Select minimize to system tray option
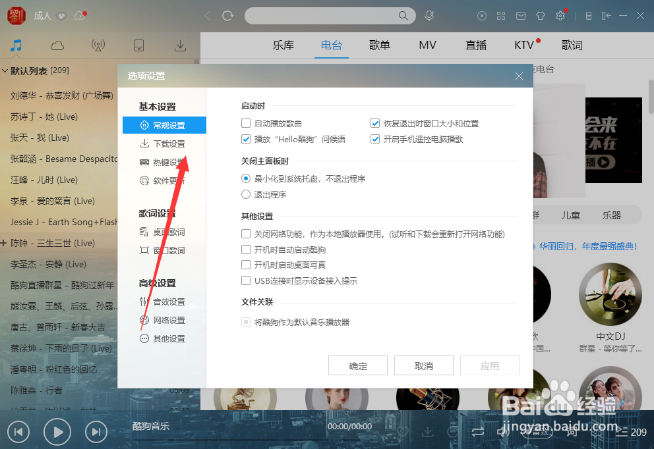Screen dimensions: 654x449 [246, 178]
